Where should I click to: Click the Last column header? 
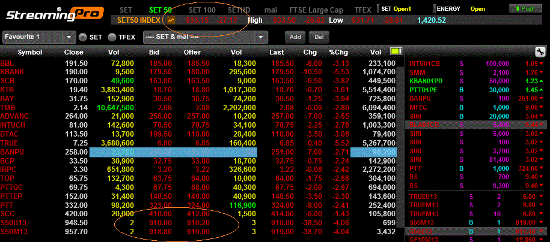click(x=277, y=53)
